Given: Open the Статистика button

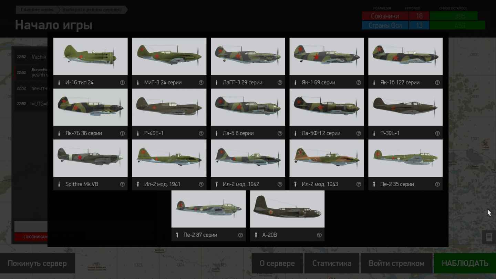Looking at the screenshot, I should click(x=332, y=263).
